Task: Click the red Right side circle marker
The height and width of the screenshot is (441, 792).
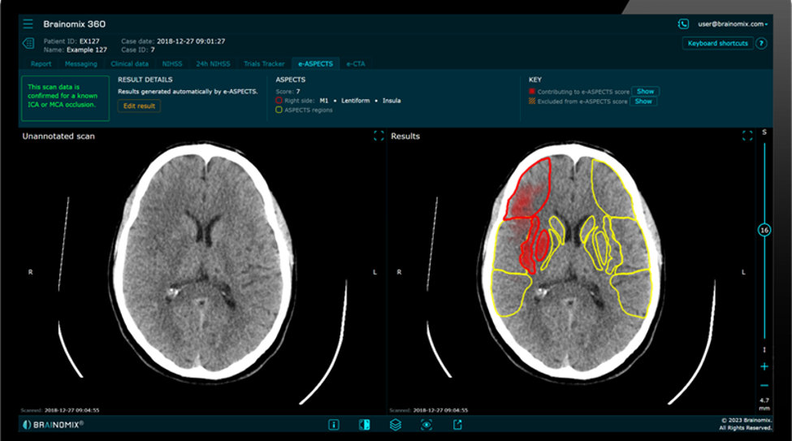Action: (279, 101)
